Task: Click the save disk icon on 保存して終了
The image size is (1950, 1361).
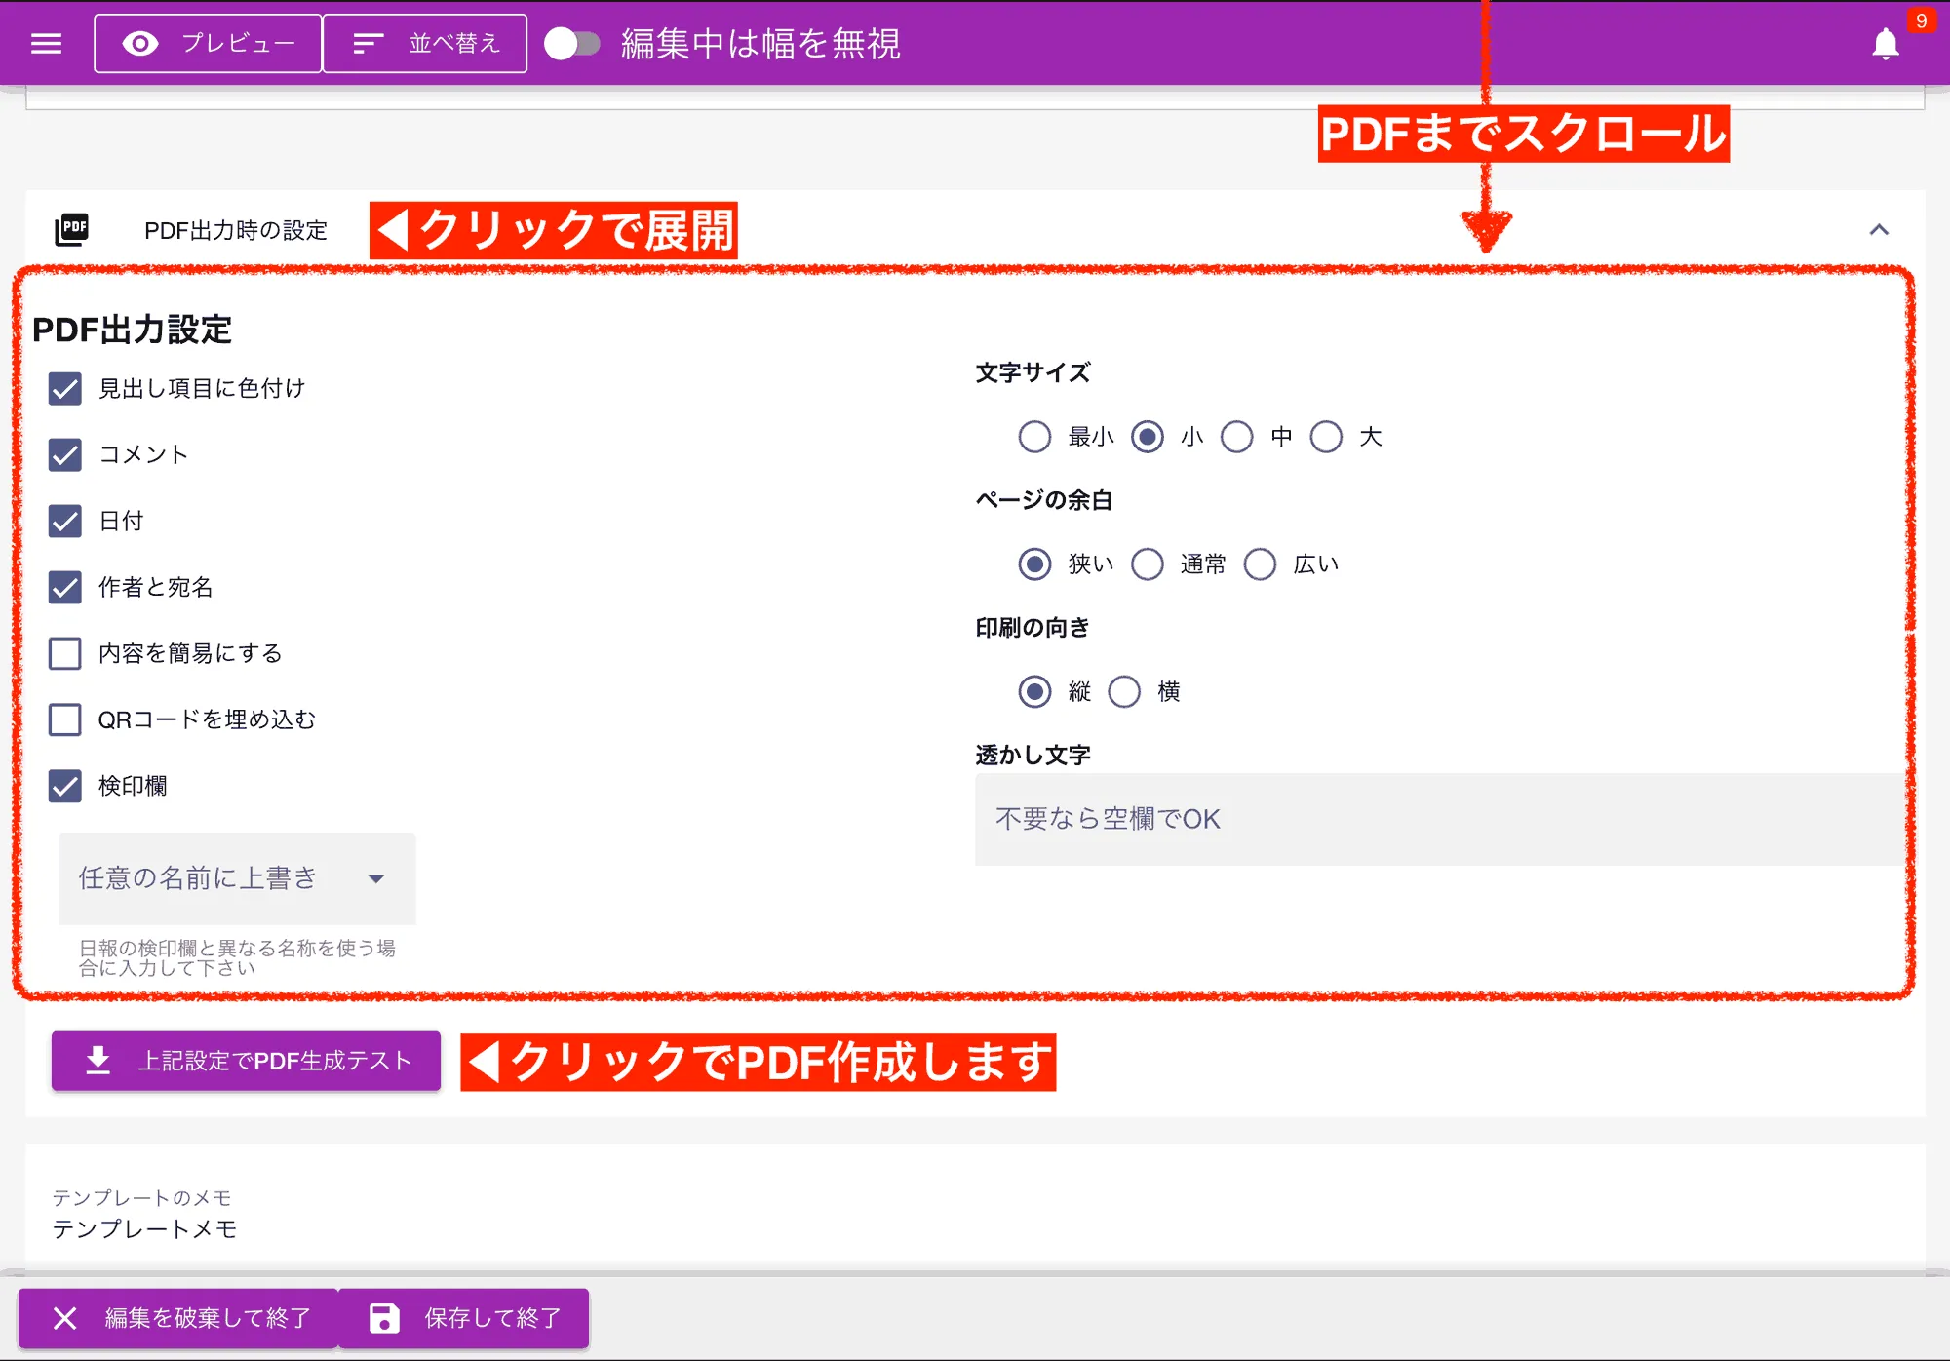Action: point(383,1318)
